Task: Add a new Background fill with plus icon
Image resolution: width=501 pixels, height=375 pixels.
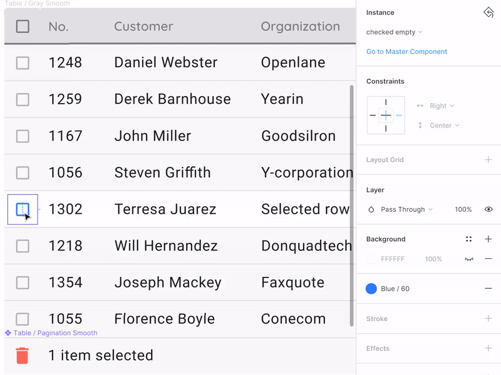Action: [x=488, y=239]
